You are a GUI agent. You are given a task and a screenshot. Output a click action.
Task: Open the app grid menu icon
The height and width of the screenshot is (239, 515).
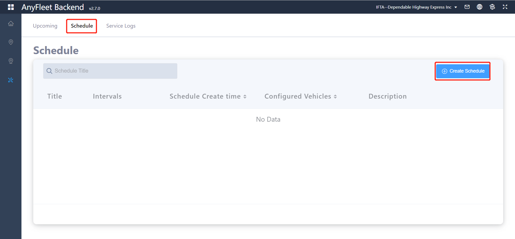pyautogui.click(x=11, y=7)
